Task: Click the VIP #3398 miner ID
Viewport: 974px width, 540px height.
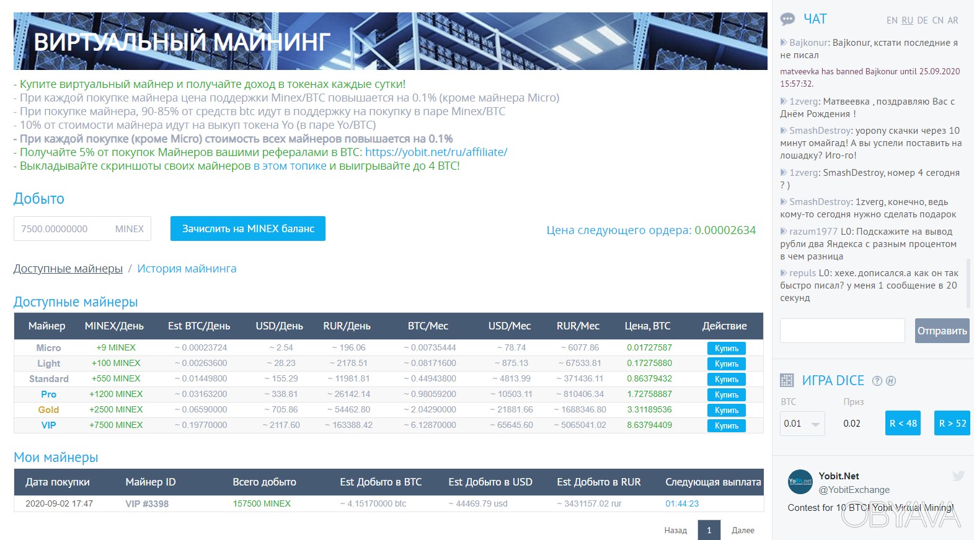Action: pos(147,504)
